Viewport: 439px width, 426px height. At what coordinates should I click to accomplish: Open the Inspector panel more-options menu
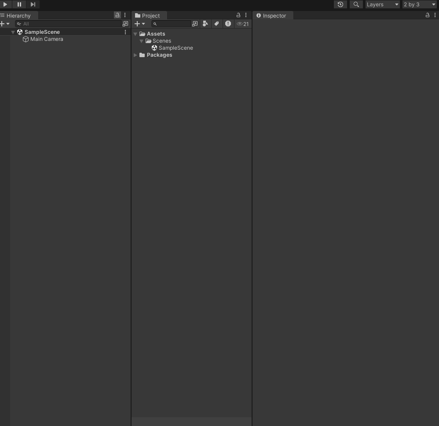435,15
